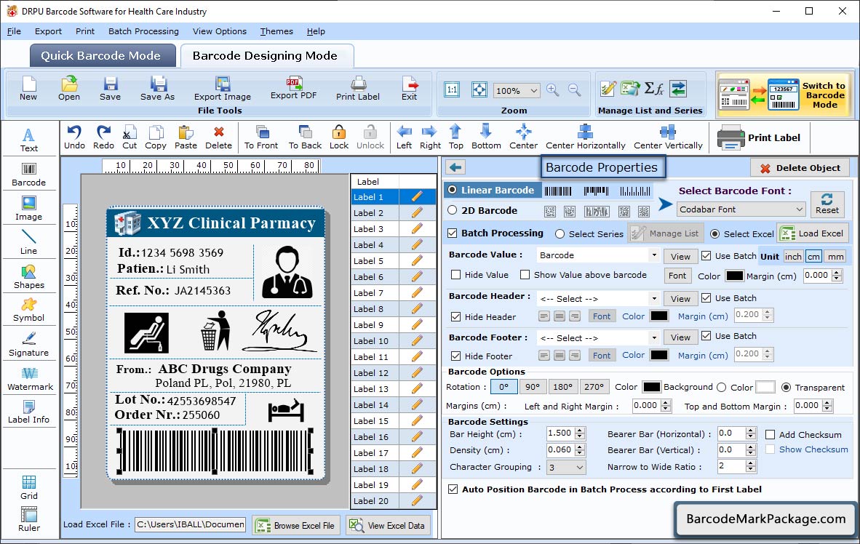The width and height of the screenshot is (860, 544).
Task: Click Export Image icon
Action: pos(222,88)
